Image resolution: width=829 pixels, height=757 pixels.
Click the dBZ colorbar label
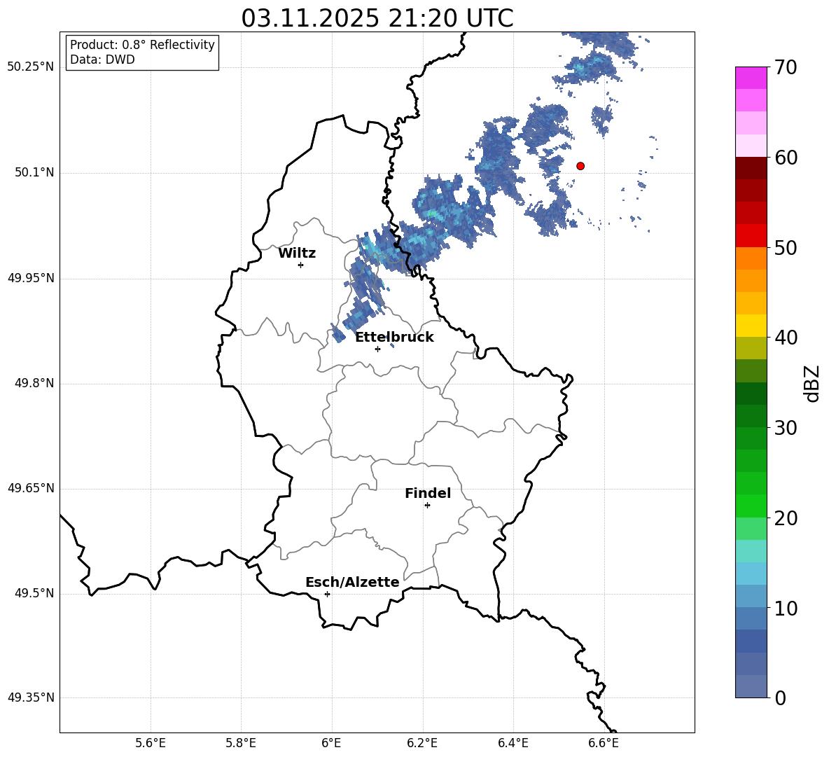[813, 383]
